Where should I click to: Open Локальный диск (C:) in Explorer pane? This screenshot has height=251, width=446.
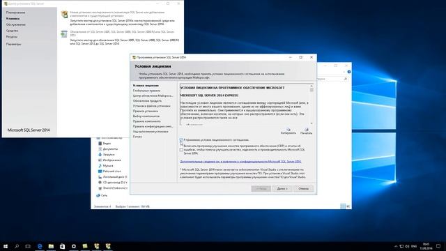click(112, 176)
